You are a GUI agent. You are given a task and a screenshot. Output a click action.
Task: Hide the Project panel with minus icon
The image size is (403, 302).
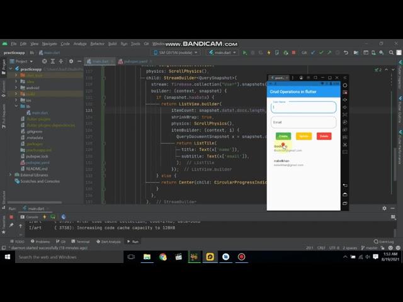click(79, 62)
